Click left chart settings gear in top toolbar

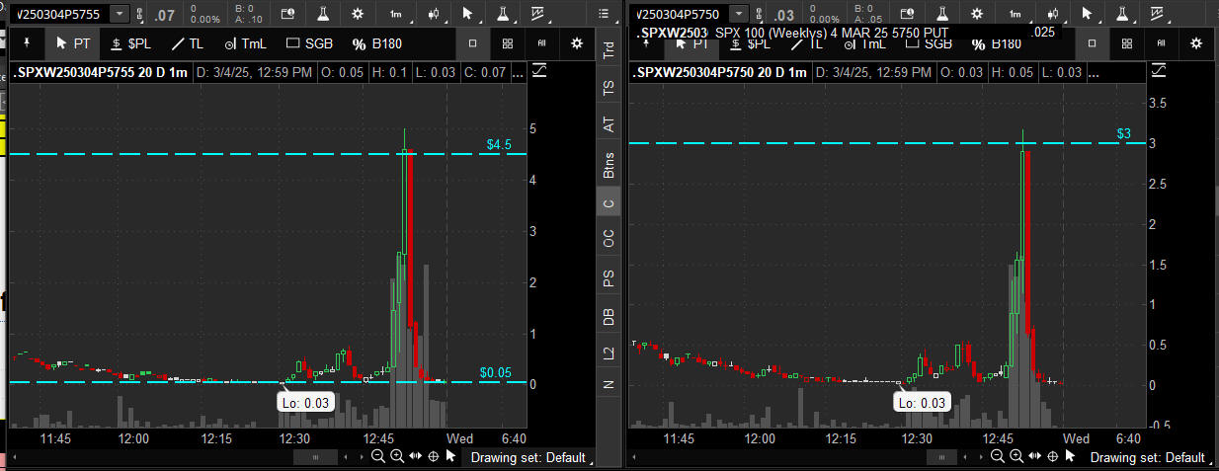[x=358, y=14]
